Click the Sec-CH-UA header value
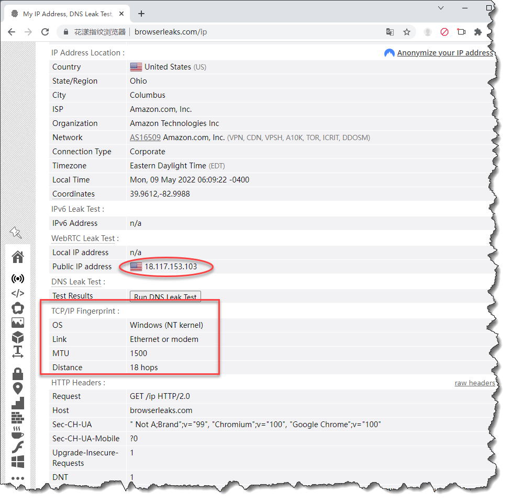Viewport: 511px width, 504px height. (255, 425)
